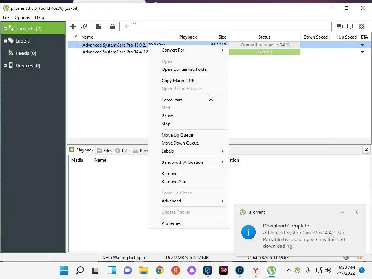Open Preferences gear icon
Screen dimensions: 372x279
pos(361,26)
